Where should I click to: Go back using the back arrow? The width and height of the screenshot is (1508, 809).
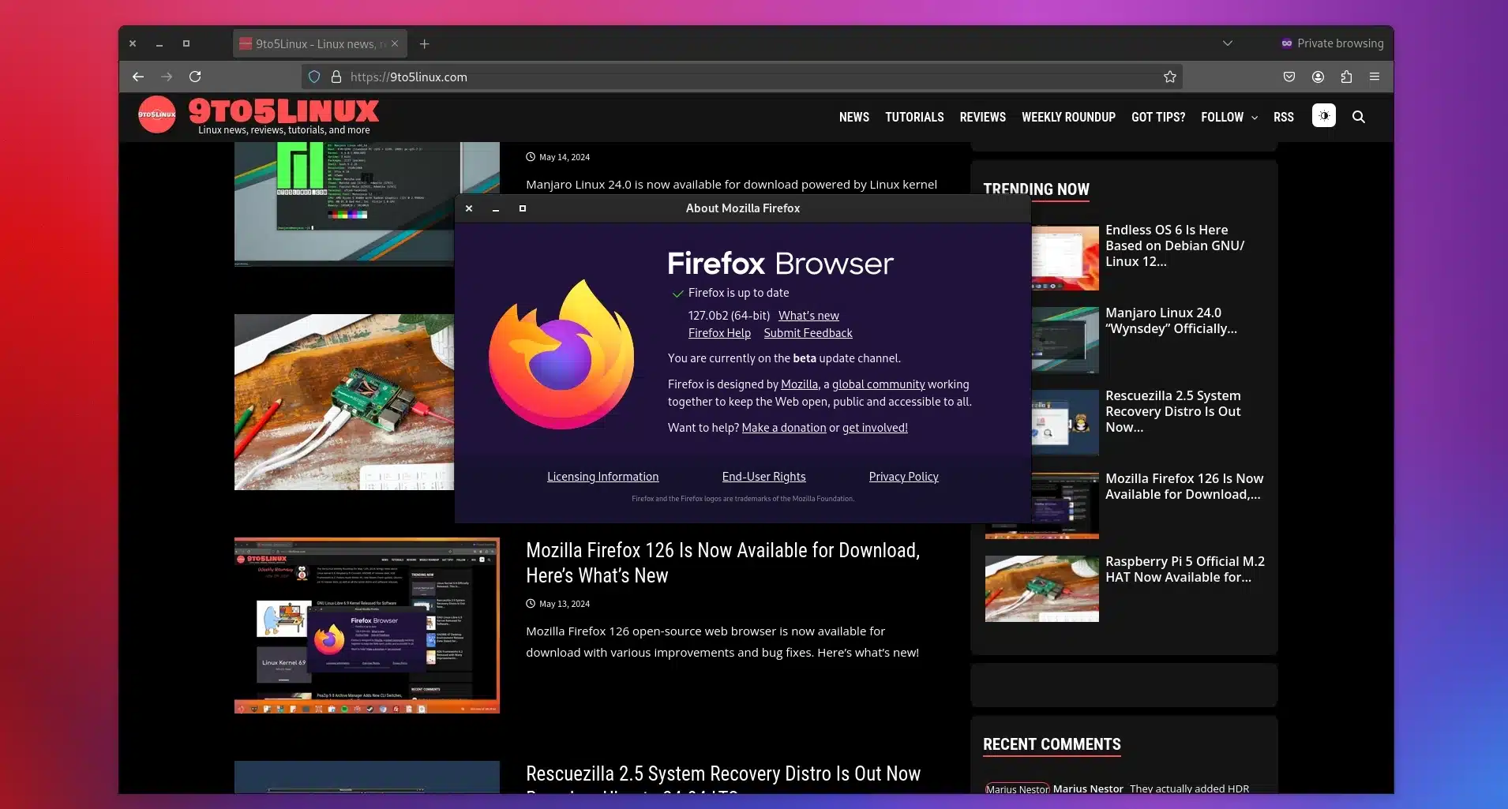point(138,77)
